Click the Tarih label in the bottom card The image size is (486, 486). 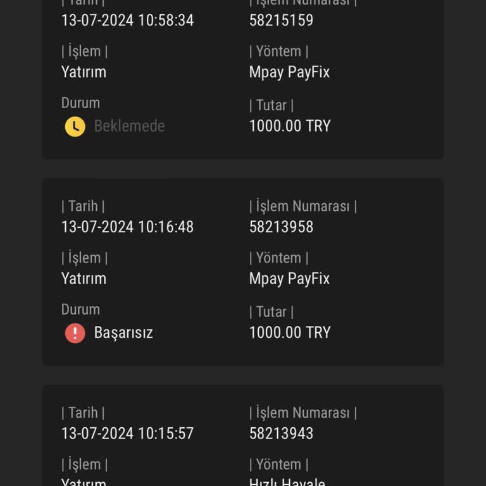83,413
